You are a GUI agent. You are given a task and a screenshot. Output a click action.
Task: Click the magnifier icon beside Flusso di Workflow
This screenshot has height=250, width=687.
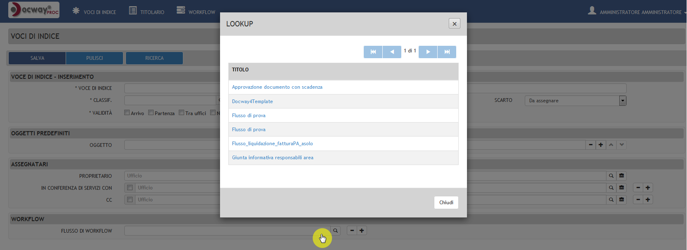click(x=336, y=231)
